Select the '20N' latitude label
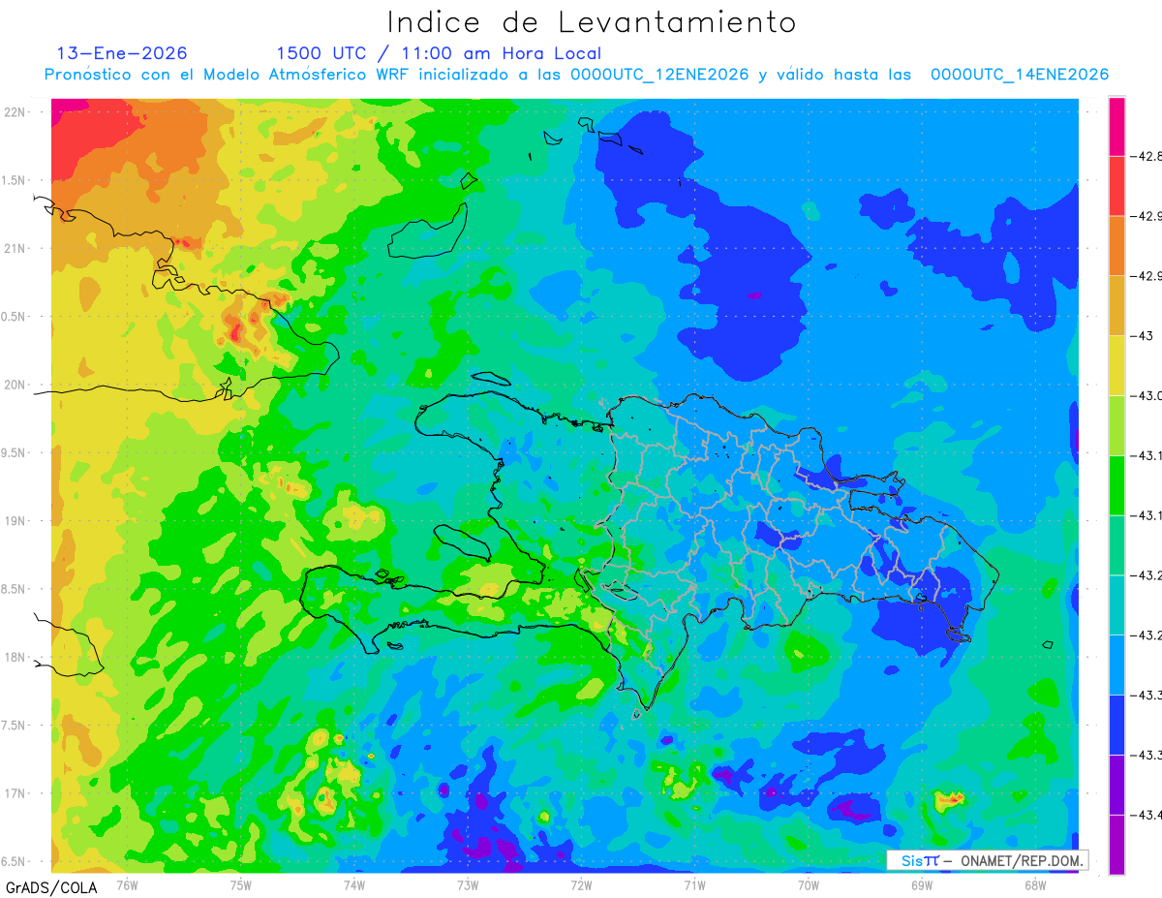1162x898 pixels. pyautogui.click(x=15, y=385)
